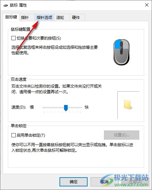Toggle 切换主要和次要的按钮 checkbox

pyautogui.click(x=13, y=38)
